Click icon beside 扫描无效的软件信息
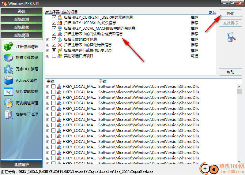This screenshot has width=245, height=175. (60, 39)
